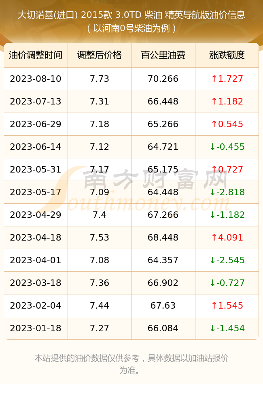Image resolution: width=263 pixels, height=405 pixels.
Task: Select the red ↑4.091 increase value
Action: pyautogui.click(x=227, y=237)
